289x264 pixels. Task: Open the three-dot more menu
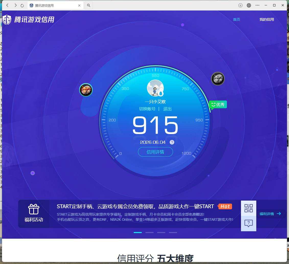tap(258, 5)
